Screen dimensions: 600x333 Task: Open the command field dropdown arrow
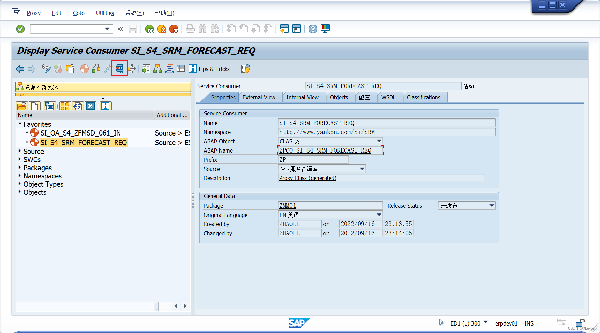pos(107,29)
